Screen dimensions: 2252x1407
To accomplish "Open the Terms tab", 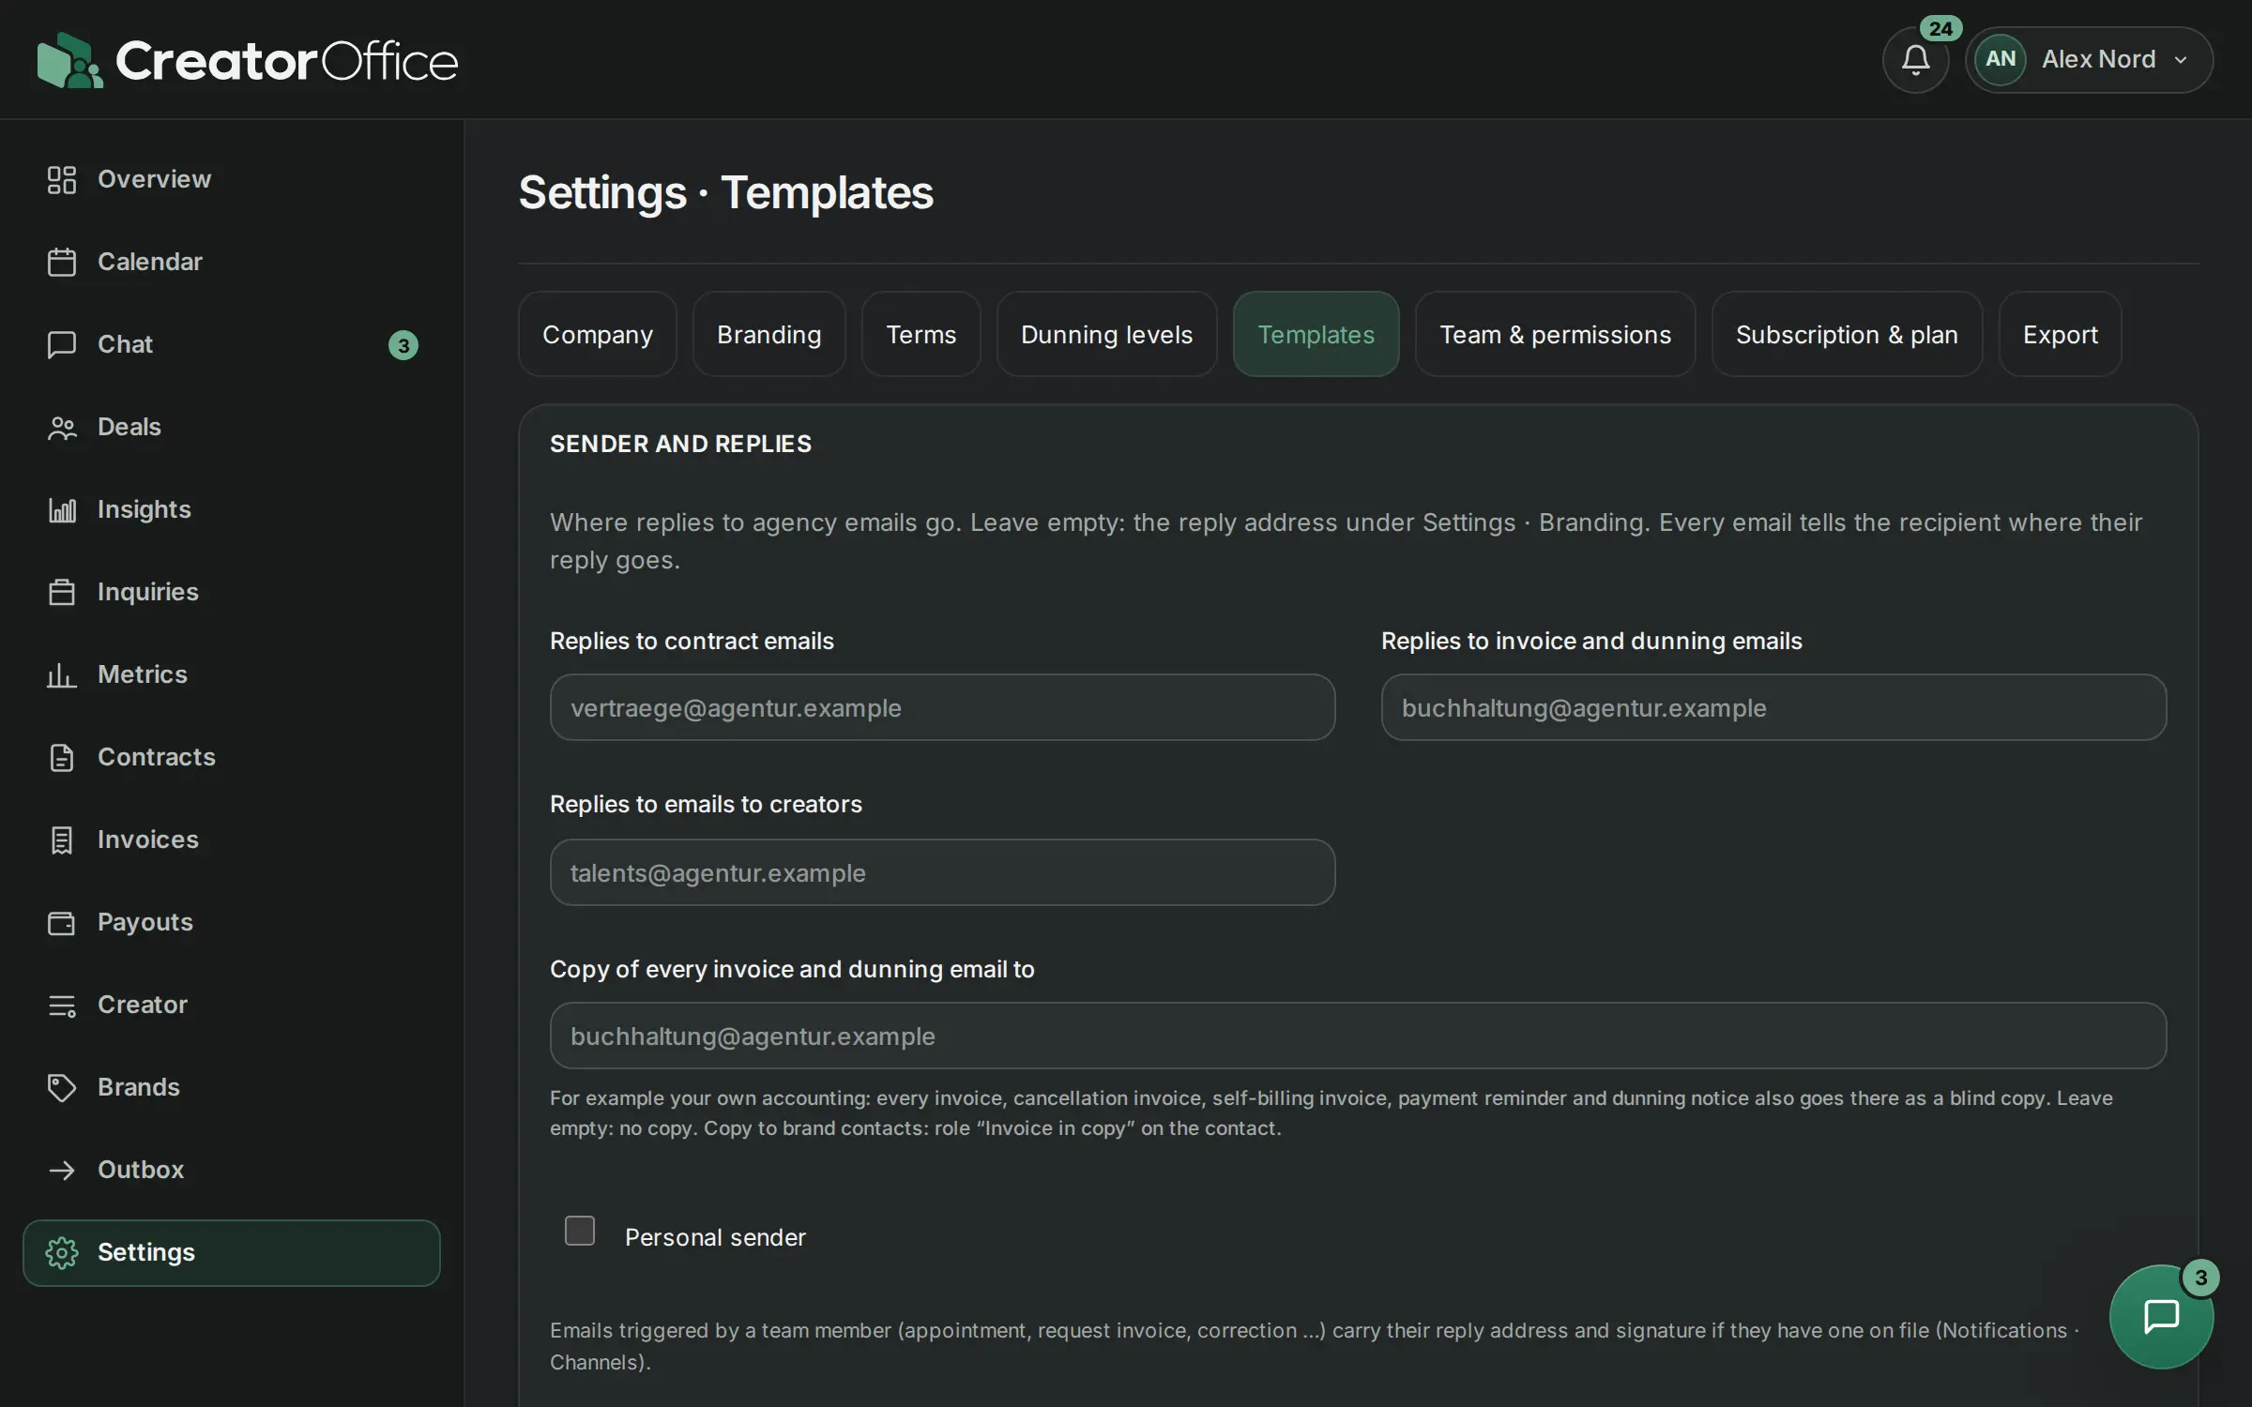I will (921, 334).
